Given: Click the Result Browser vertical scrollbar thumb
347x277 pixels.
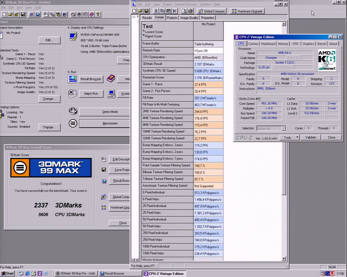Looking at the screenshot, I should pos(284,110).
